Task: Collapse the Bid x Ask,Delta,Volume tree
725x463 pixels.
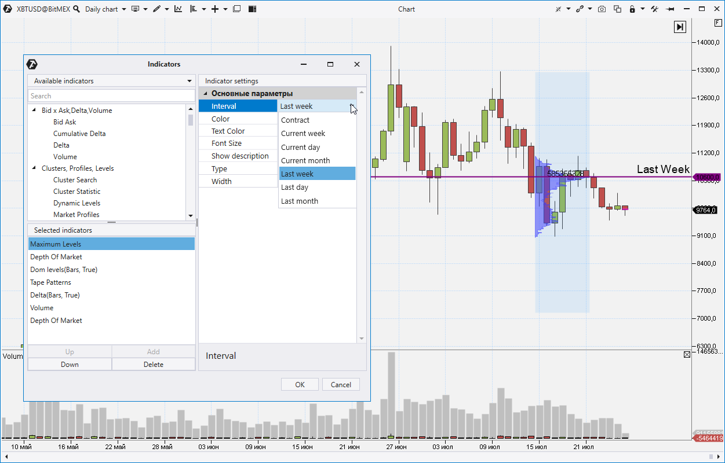Action: tap(34, 110)
